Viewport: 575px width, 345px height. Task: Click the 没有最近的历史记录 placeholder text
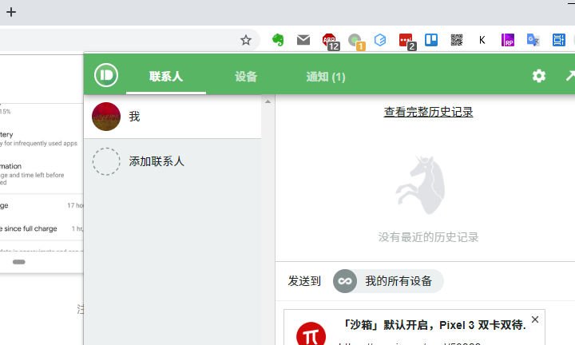(x=428, y=237)
